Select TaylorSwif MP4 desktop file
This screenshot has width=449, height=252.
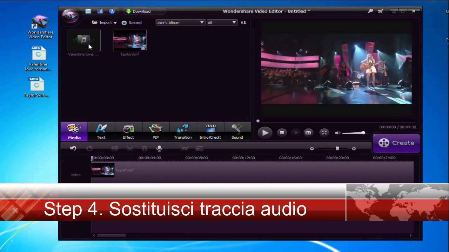pos(36,87)
